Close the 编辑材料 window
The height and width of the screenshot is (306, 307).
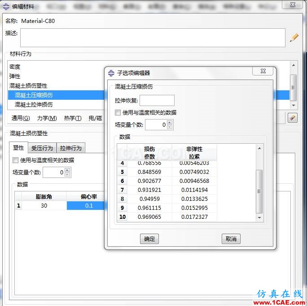click(x=293, y=4)
